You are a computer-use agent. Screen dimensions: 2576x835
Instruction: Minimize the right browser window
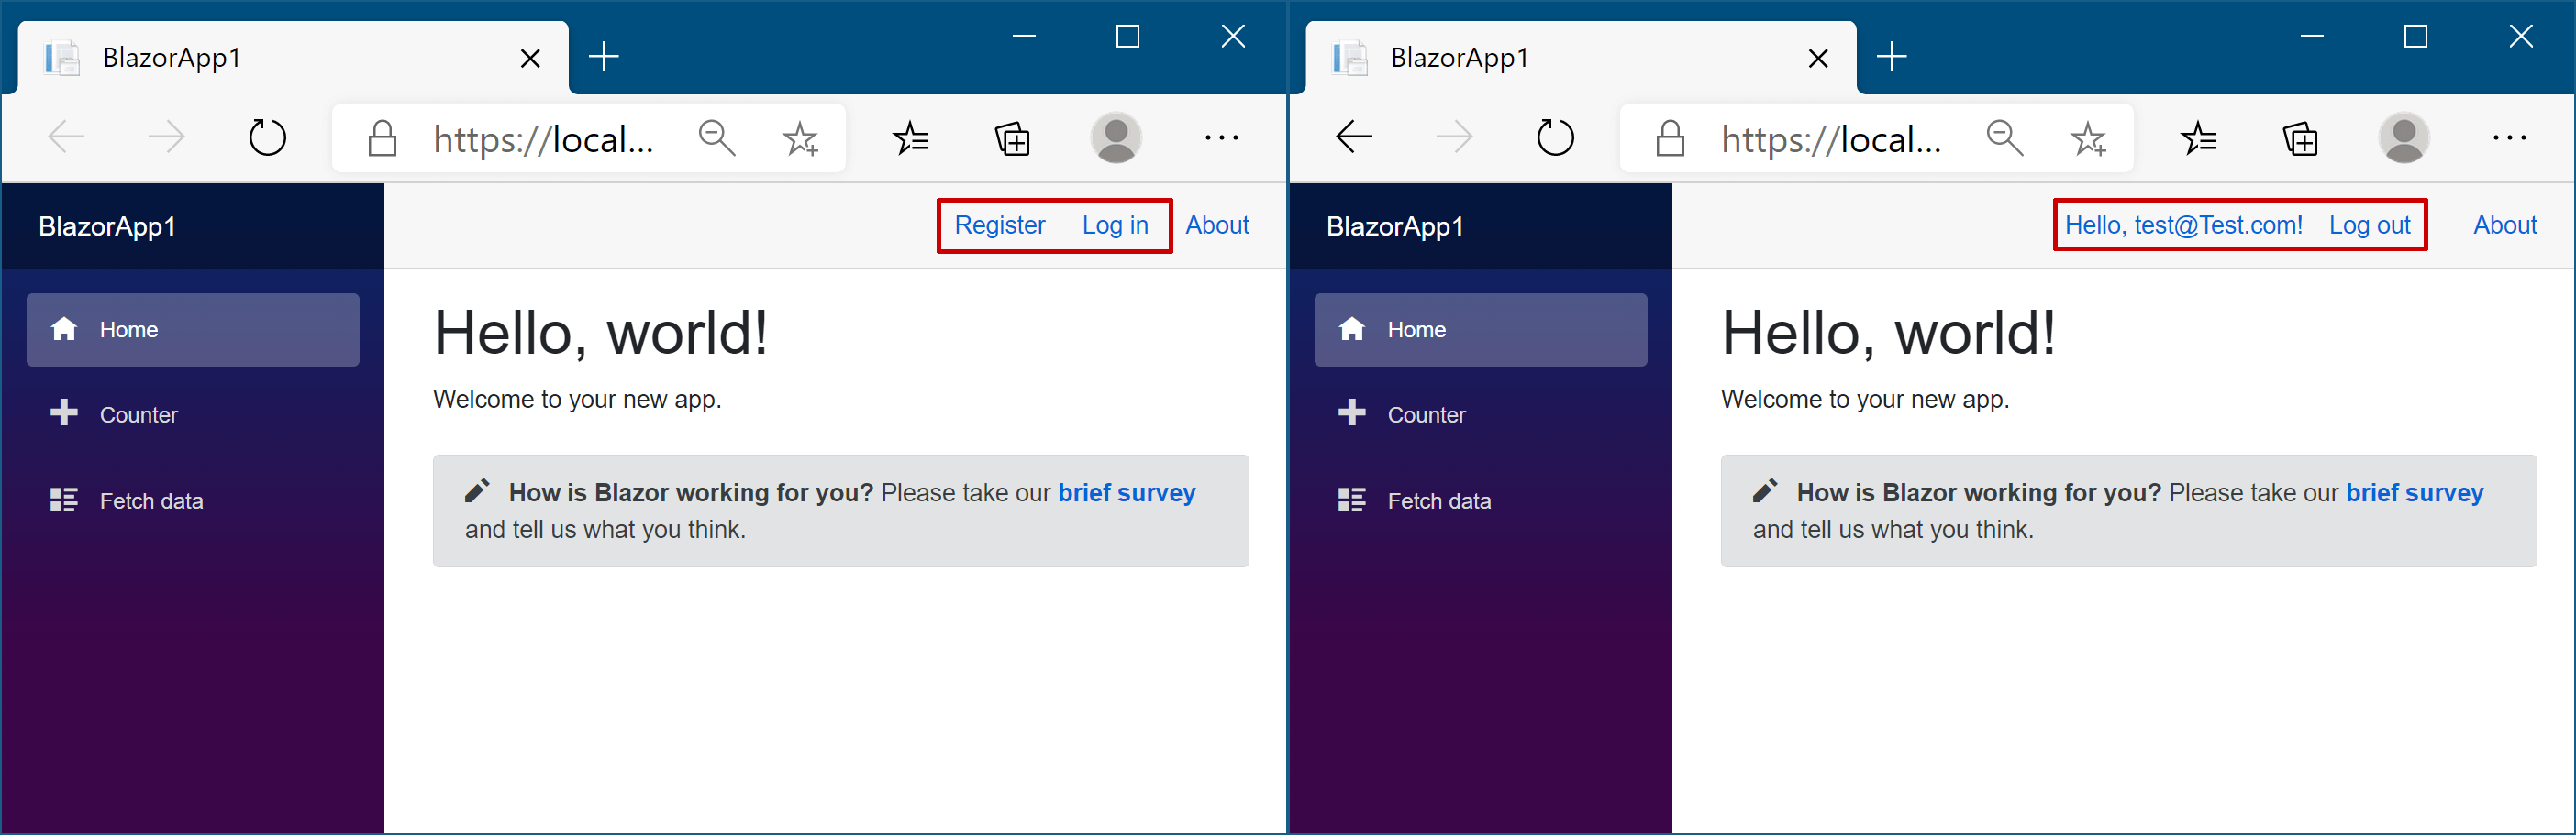[2312, 37]
